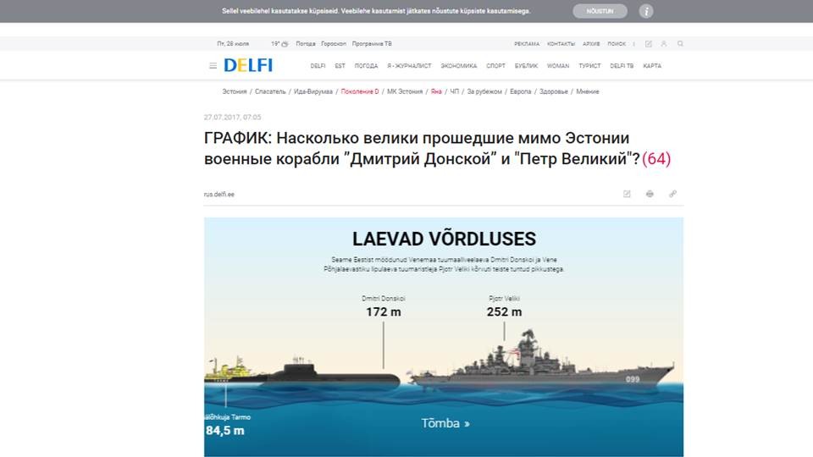
Task: Click the Tõmba link on the infographic
Action: 445,423
